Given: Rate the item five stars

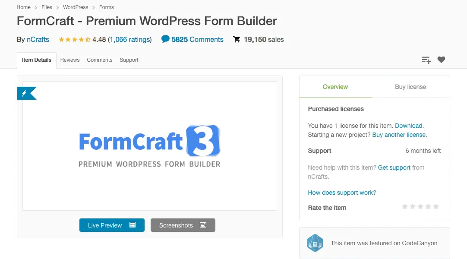Looking at the screenshot, I should [x=436, y=206].
